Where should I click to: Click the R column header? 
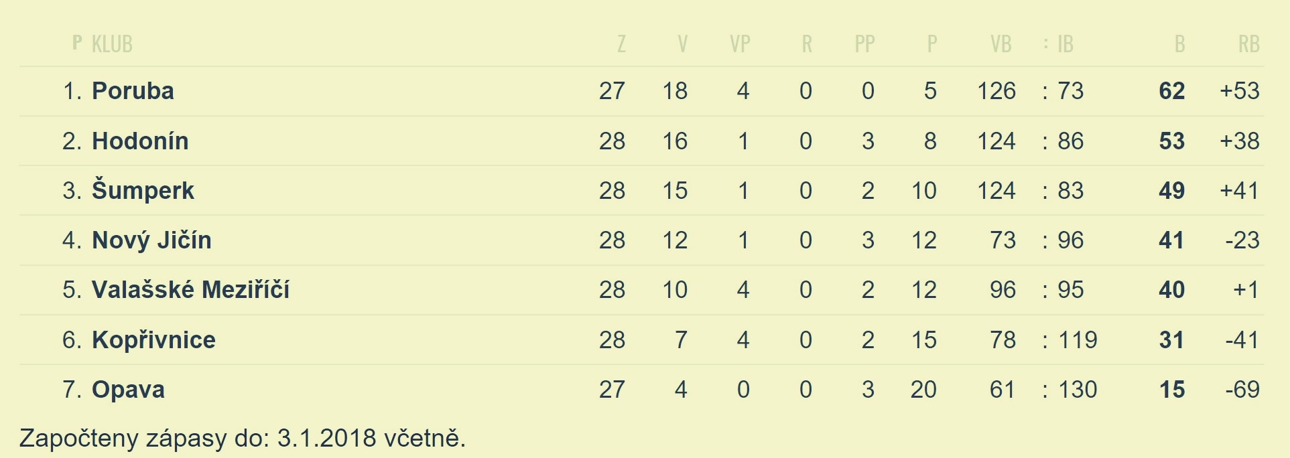coord(807,44)
